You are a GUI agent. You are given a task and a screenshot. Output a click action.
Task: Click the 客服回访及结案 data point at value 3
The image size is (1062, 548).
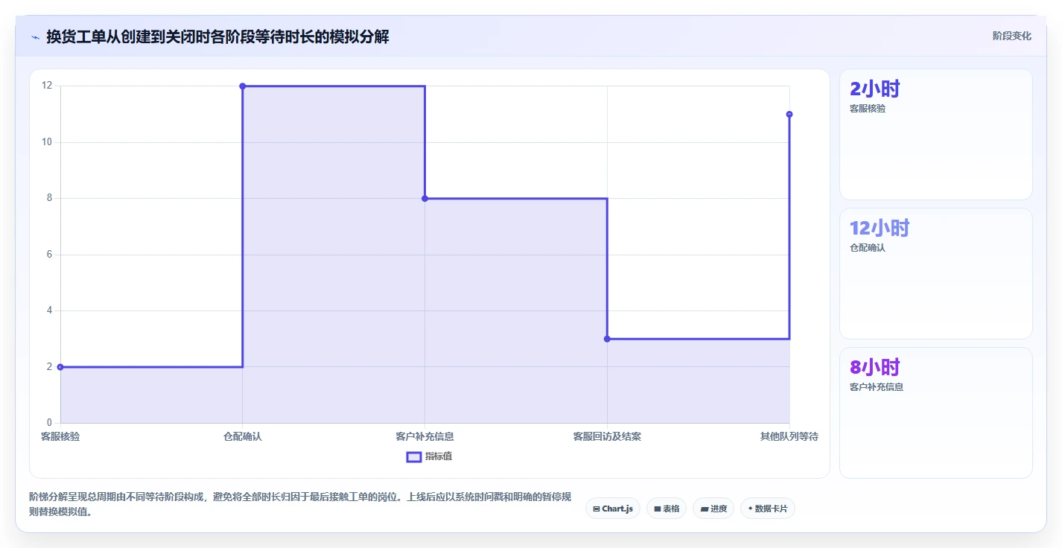pyautogui.click(x=607, y=339)
